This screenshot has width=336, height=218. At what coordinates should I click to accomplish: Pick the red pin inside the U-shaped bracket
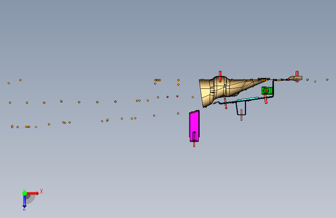tap(241, 115)
